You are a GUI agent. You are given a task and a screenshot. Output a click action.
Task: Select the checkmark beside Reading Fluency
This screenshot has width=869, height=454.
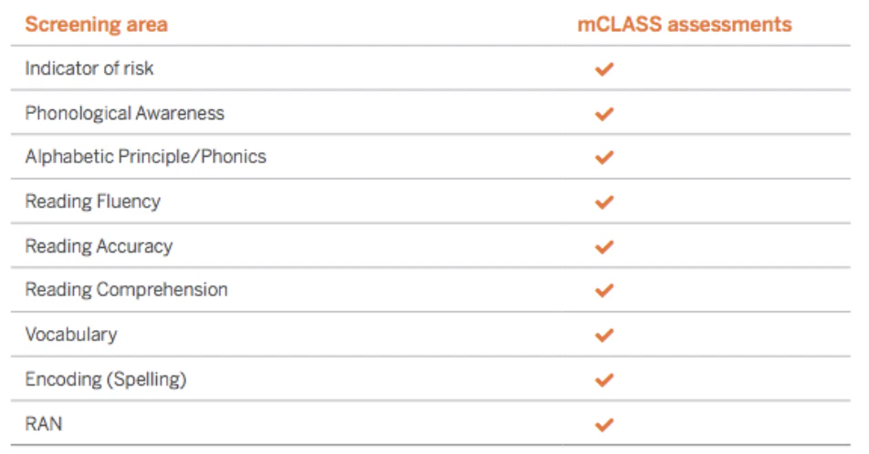click(x=603, y=202)
